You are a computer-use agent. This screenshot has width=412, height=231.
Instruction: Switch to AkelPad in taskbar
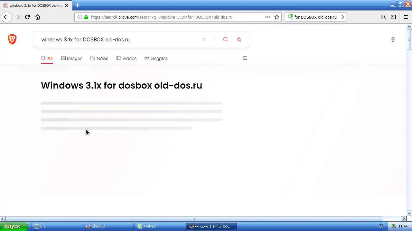tap(160, 226)
